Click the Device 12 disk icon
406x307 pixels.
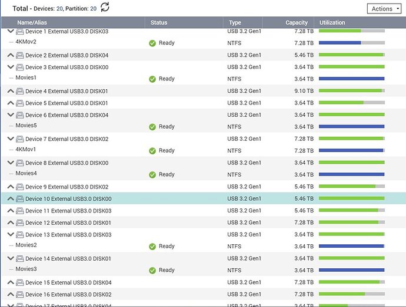click(x=20, y=222)
